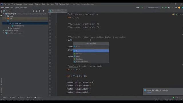This screenshot has width=183, height=103.
Task: Click the Stop square icon
Action: (x=172, y=8)
